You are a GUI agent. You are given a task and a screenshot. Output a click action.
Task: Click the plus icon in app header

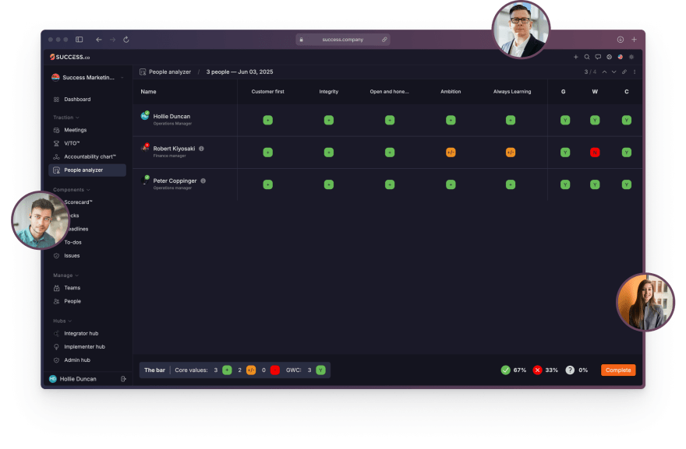coord(576,57)
